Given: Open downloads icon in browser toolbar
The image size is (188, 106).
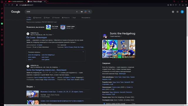Looking at the screenshot, I should (183, 5).
